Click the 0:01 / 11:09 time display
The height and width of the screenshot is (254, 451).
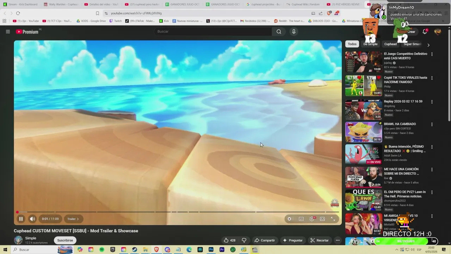tap(50, 219)
